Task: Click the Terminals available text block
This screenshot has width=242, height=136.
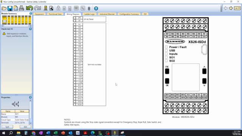Action: coord(94,65)
